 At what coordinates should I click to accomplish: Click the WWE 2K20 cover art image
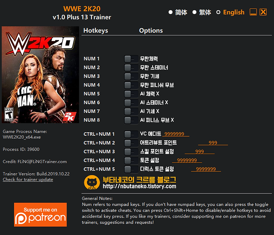[x=40, y=75]
